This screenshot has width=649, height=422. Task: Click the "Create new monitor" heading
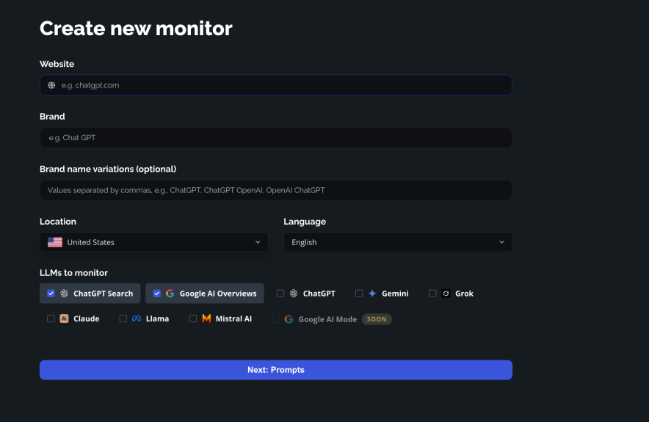click(136, 29)
